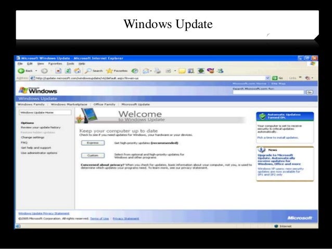Image resolution: width=332 pixels, height=249 pixels.
Task: Stop loading with the red X toolbar icon
Action: pyautogui.click(x=58, y=71)
